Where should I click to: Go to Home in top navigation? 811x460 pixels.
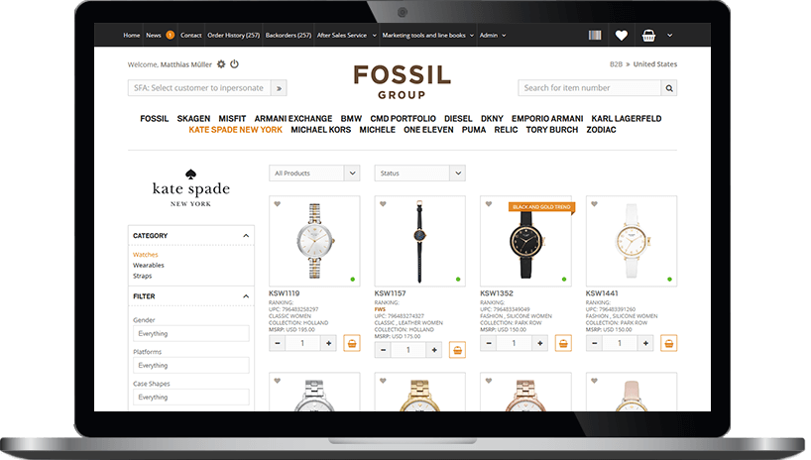(132, 35)
